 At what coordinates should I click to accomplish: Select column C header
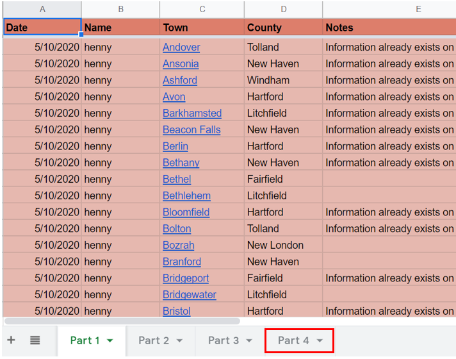[202, 9]
